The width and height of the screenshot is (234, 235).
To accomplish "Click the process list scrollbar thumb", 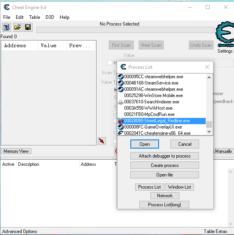I will [209, 124].
